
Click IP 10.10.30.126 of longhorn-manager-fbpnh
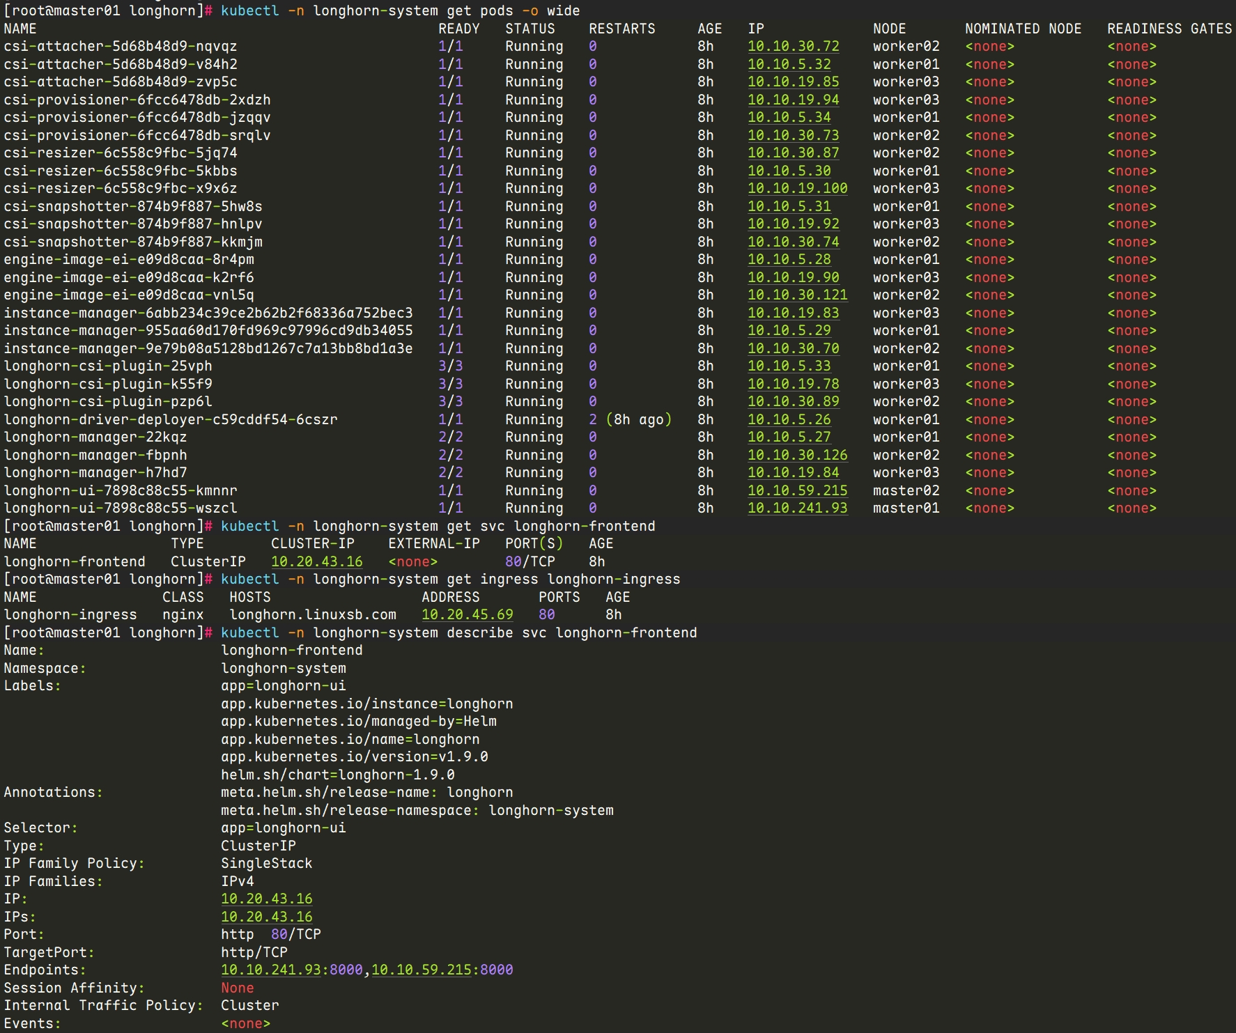pos(797,456)
